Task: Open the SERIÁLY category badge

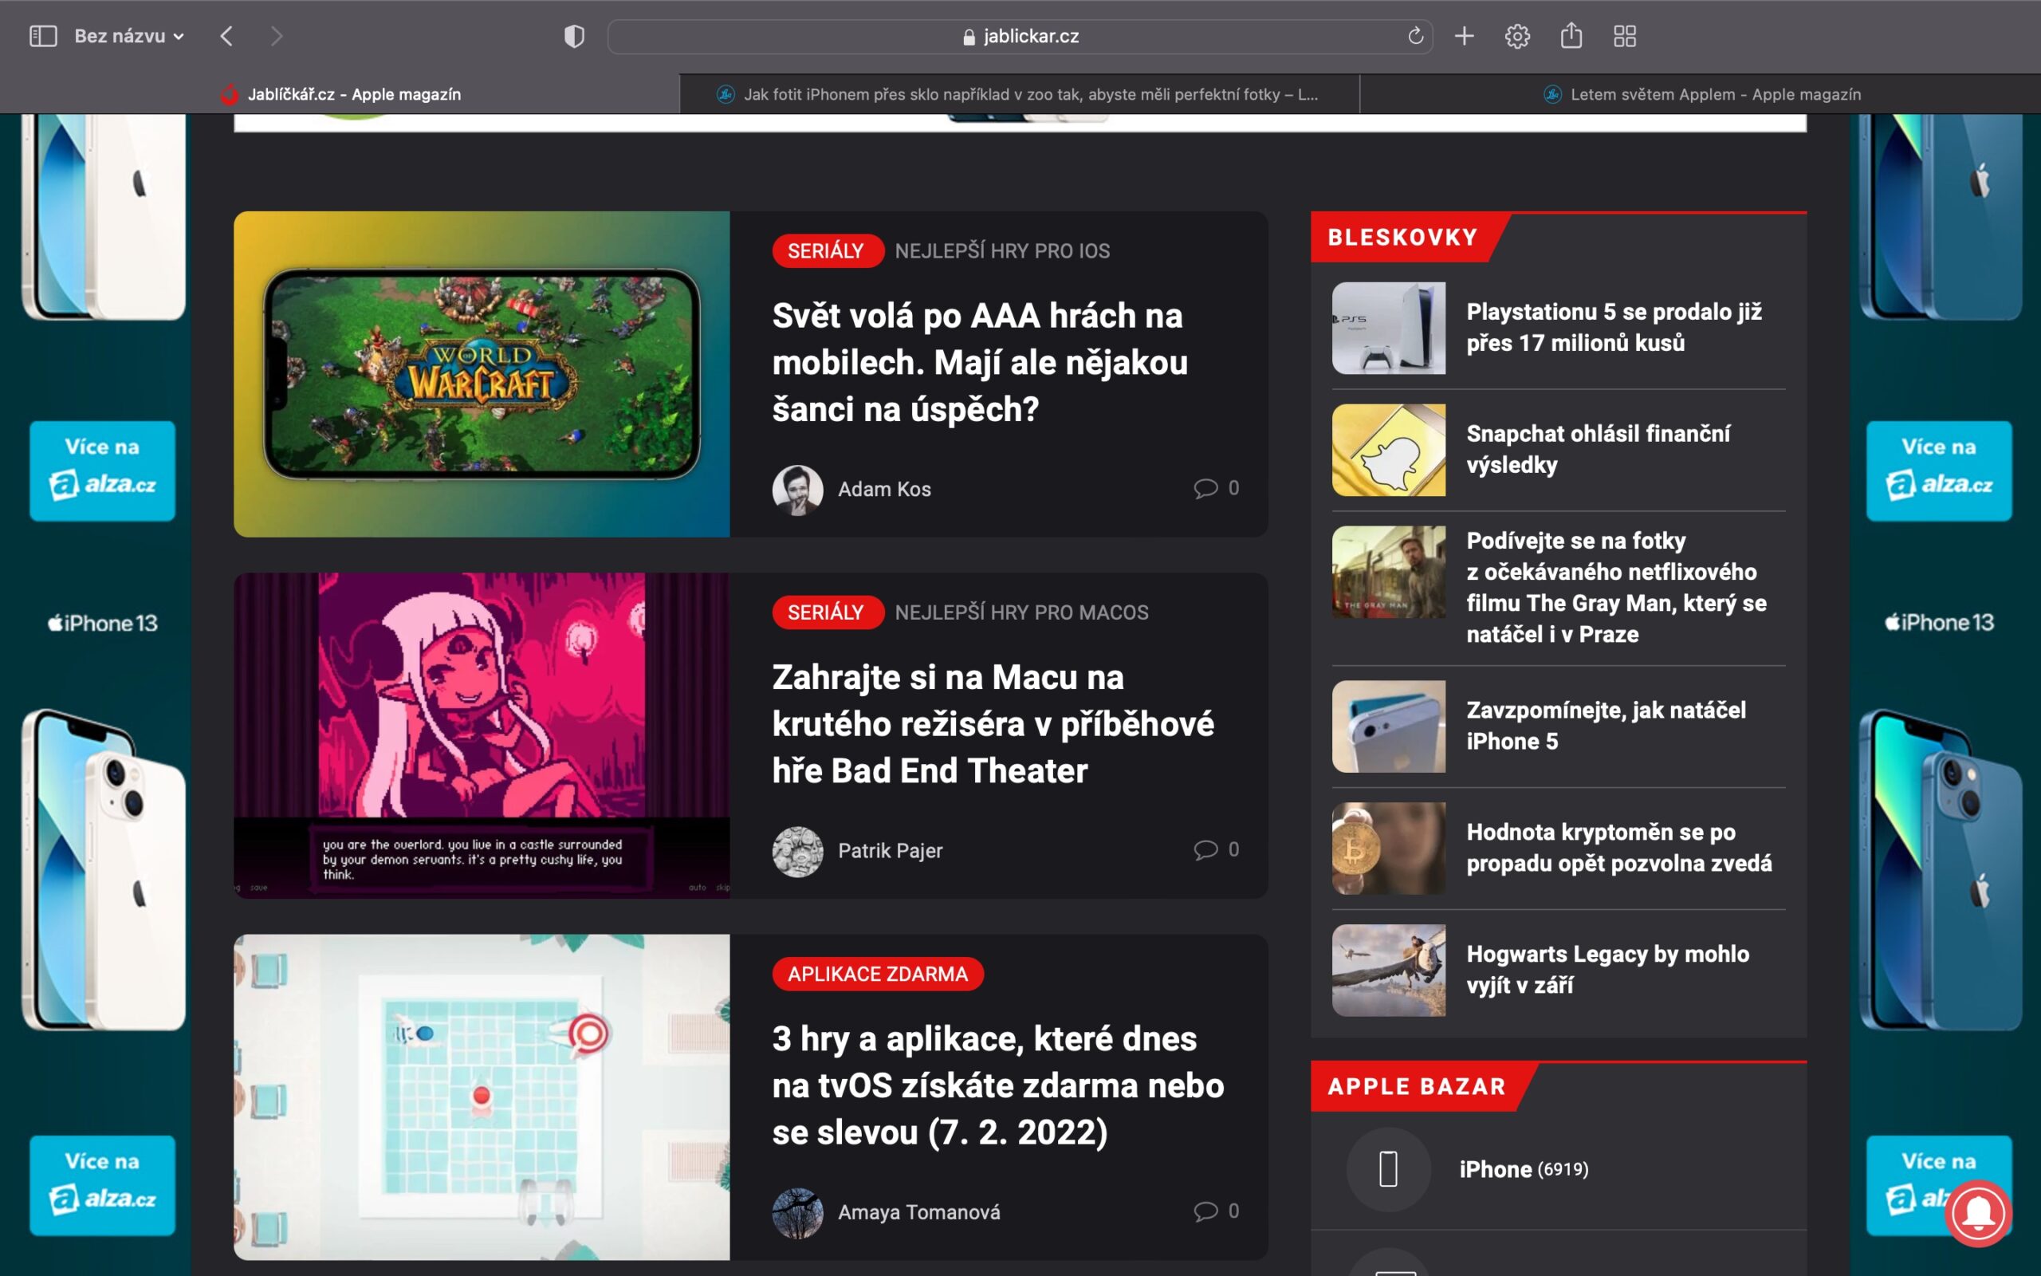Action: point(828,250)
